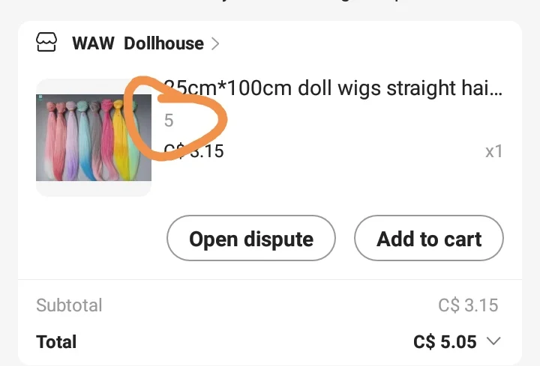
Task: Click the small teal badge on thumbnail
Action: pyautogui.click(x=40, y=97)
